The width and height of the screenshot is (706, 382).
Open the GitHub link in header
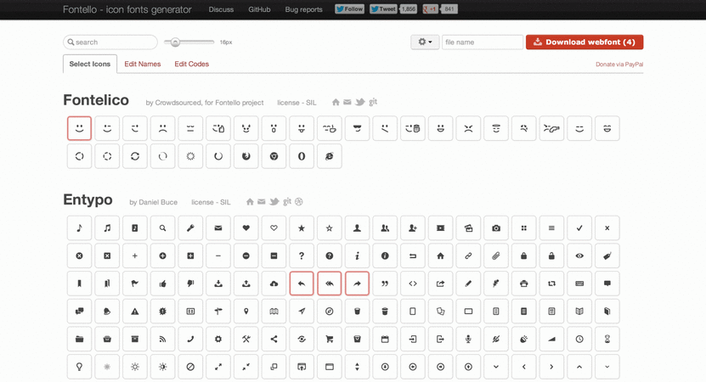point(259,9)
